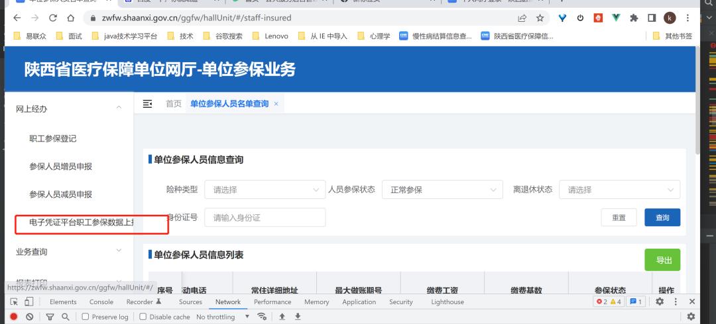Viewport: 716px width, 324px height.
Task: Expand the 业务查询 sidebar section
Action: [x=69, y=251]
